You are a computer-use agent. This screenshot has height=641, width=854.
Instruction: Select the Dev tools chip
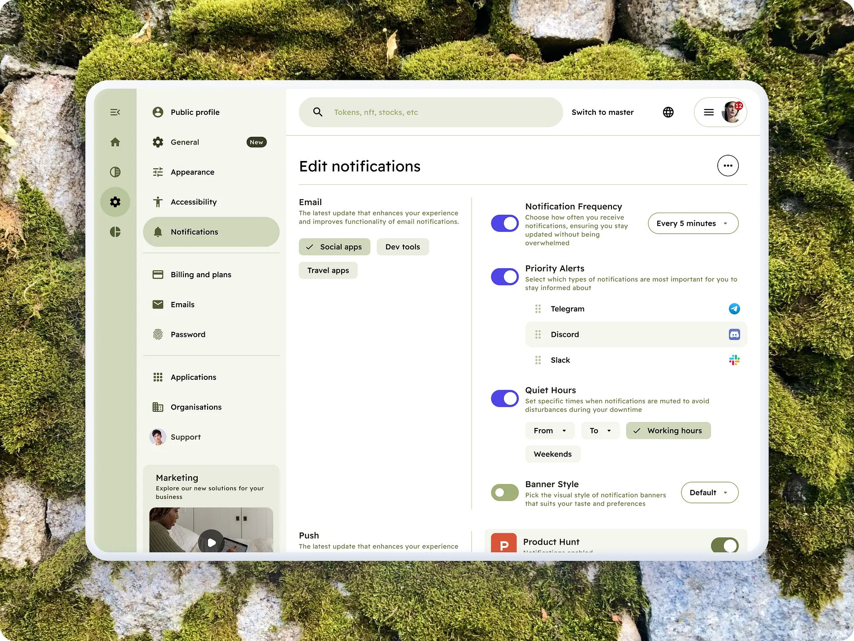(403, 247)
